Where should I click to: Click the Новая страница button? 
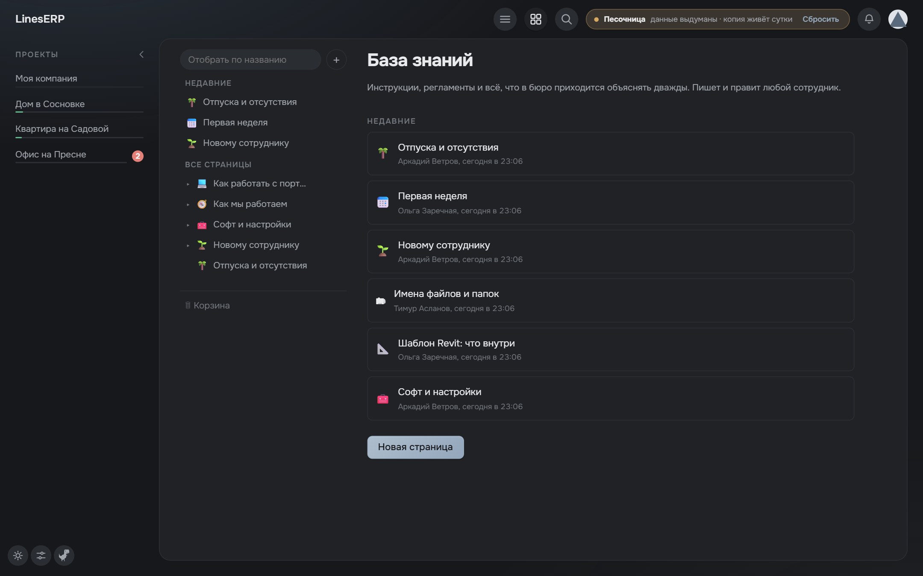click(415, 447)
